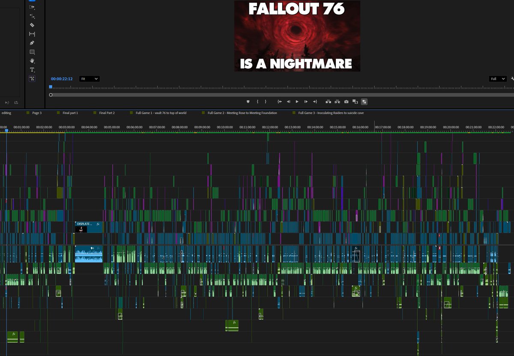Click the Mark Out button

266,102
